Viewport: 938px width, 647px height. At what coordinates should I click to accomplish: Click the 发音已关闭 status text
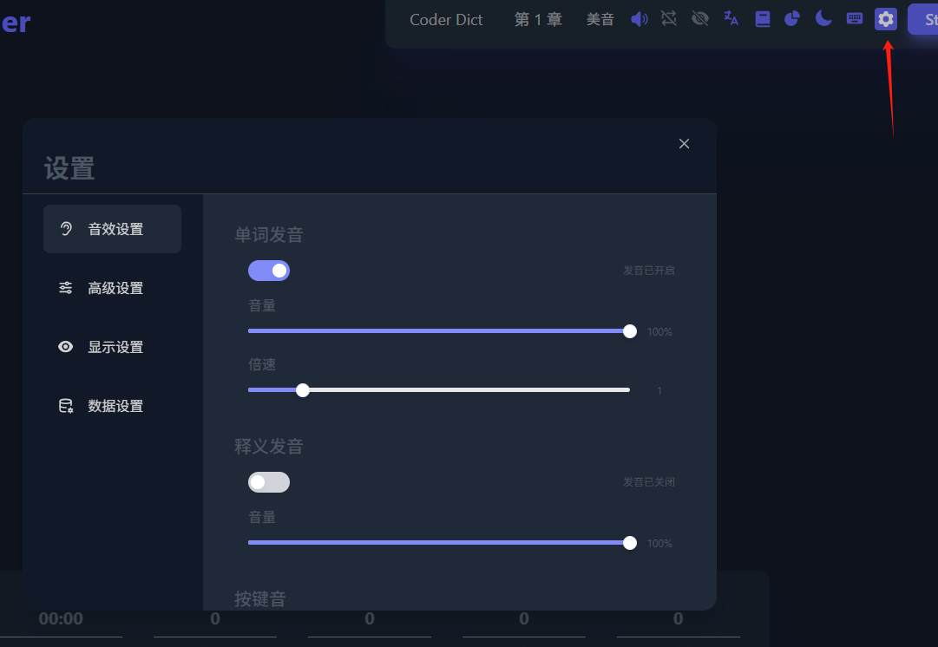point(649,482)
